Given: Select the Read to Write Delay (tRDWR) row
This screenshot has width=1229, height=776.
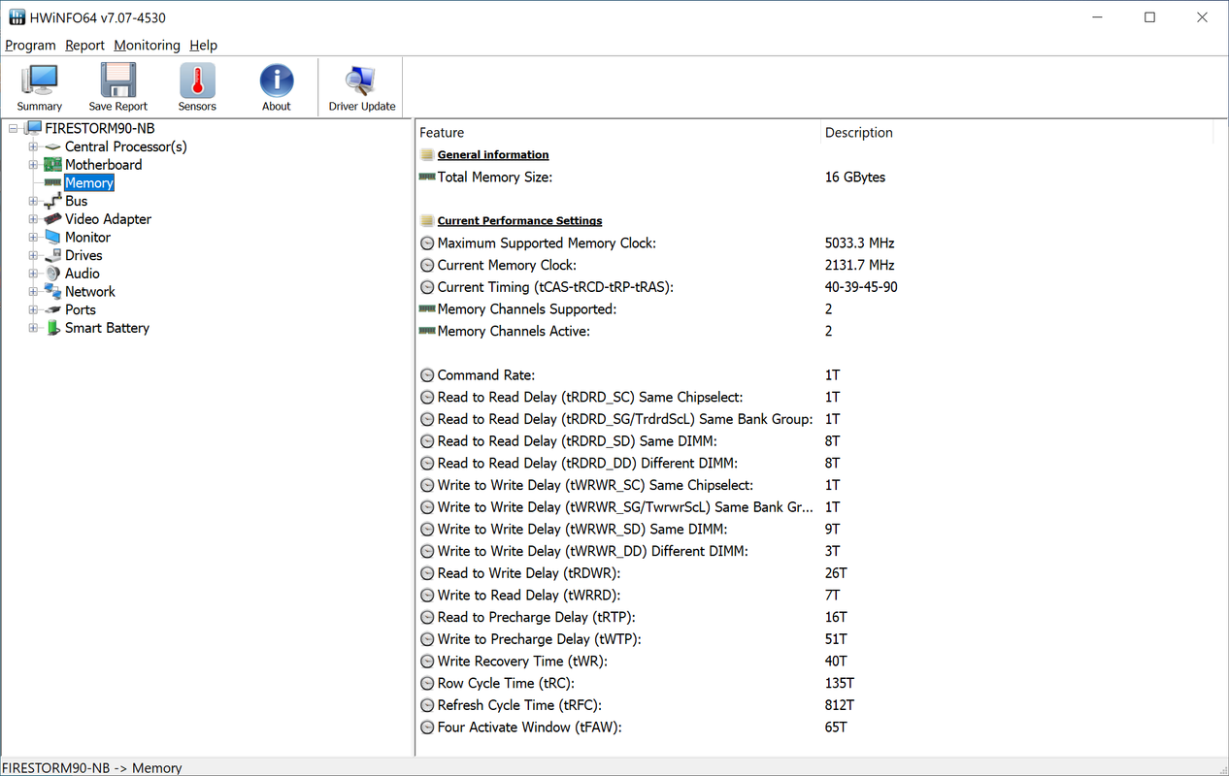Looking at the screenshot, I should (x=815, y=573).
